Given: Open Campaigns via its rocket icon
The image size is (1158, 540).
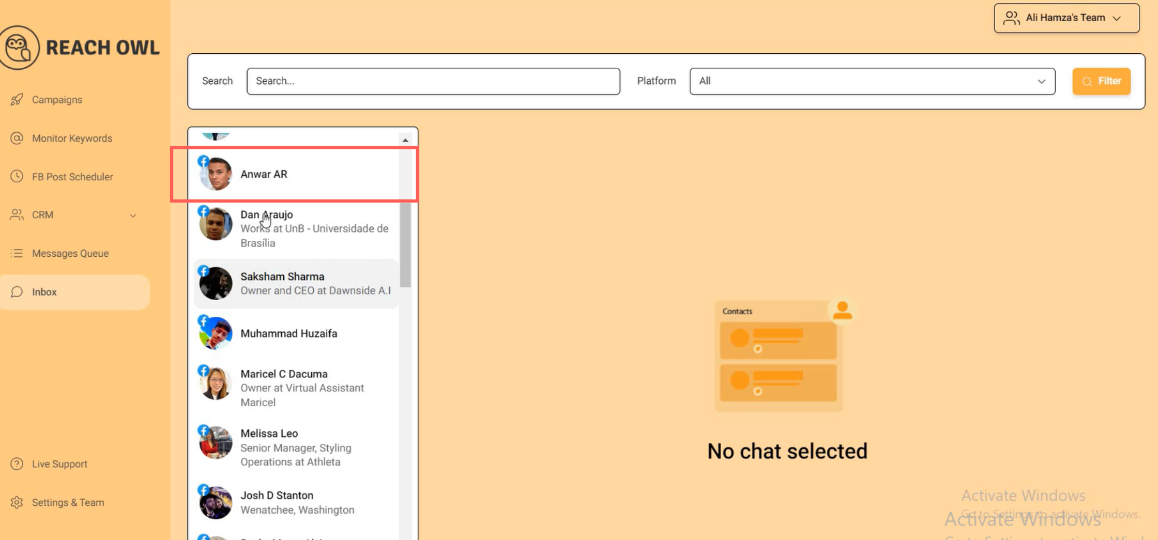Looking at the screenshot, I should (x=17, y=99).
